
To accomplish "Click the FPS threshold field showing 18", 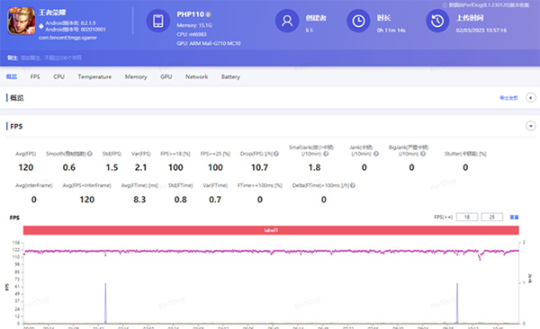I will tap(467, 218).
